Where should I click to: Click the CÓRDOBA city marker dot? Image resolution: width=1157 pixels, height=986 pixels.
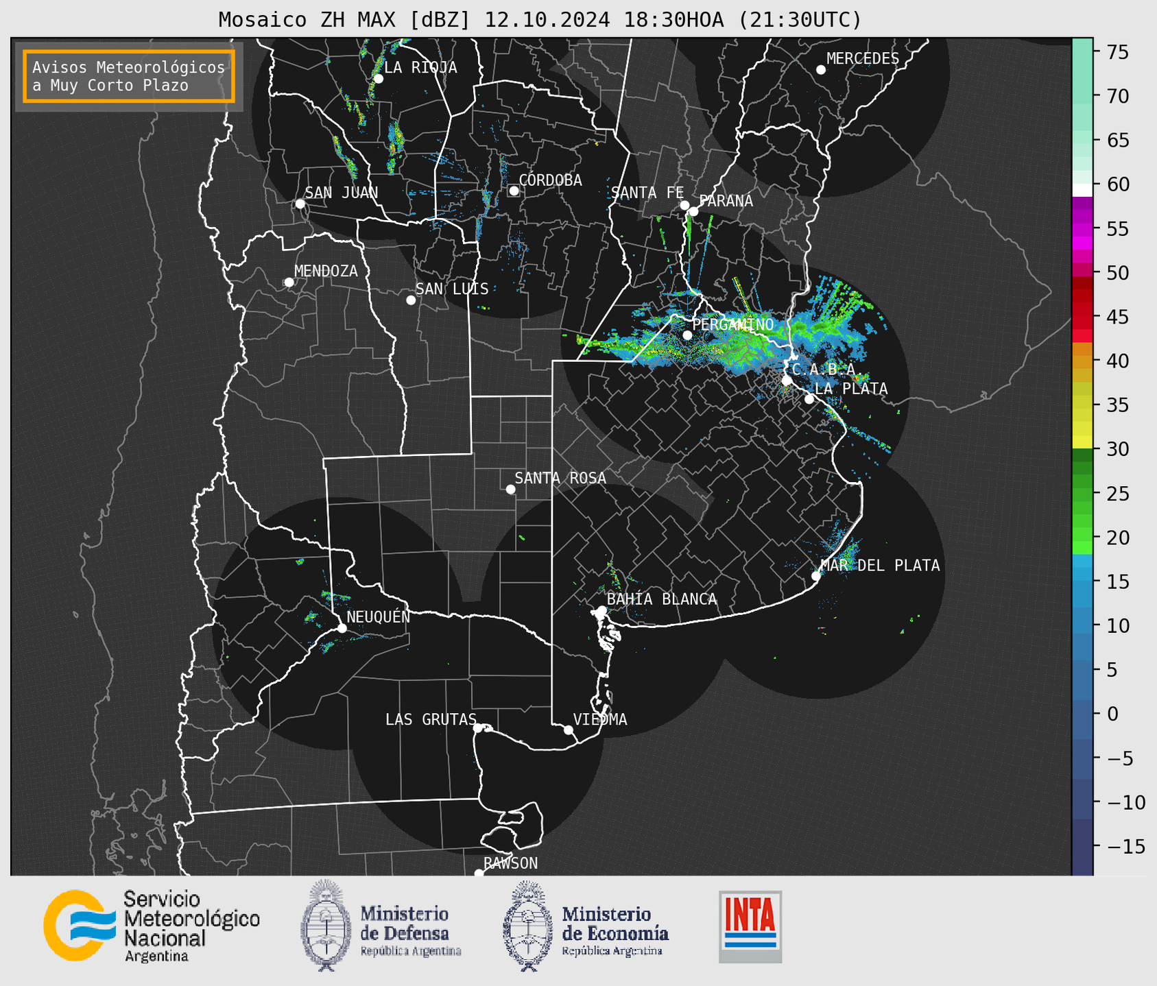(514, 191)
